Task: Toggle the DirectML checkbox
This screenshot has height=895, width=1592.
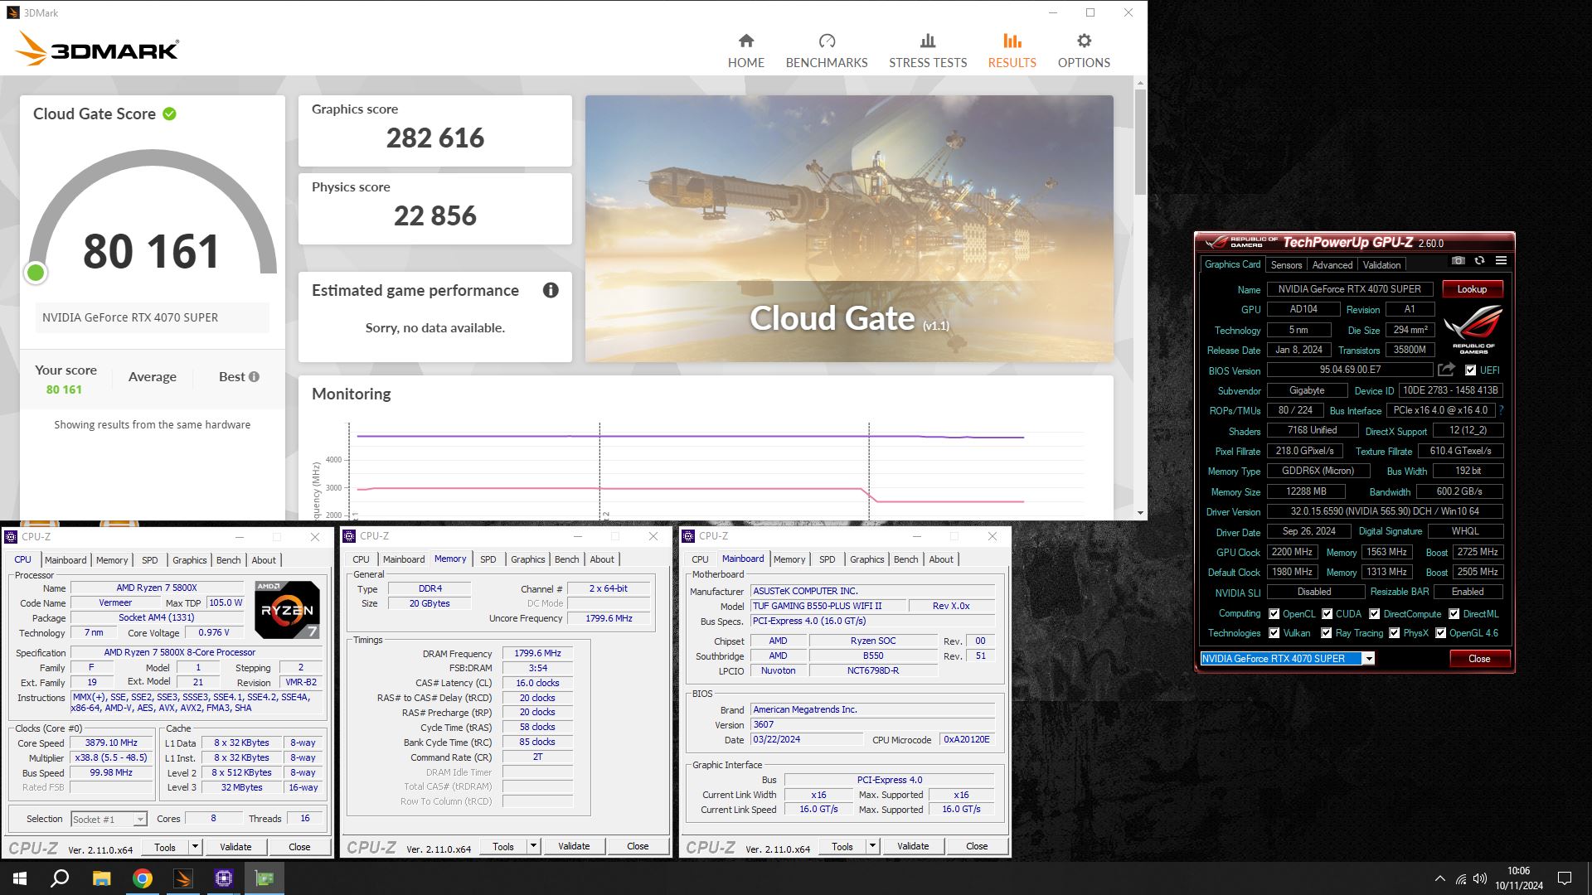Action: (x=1454, y=614)
